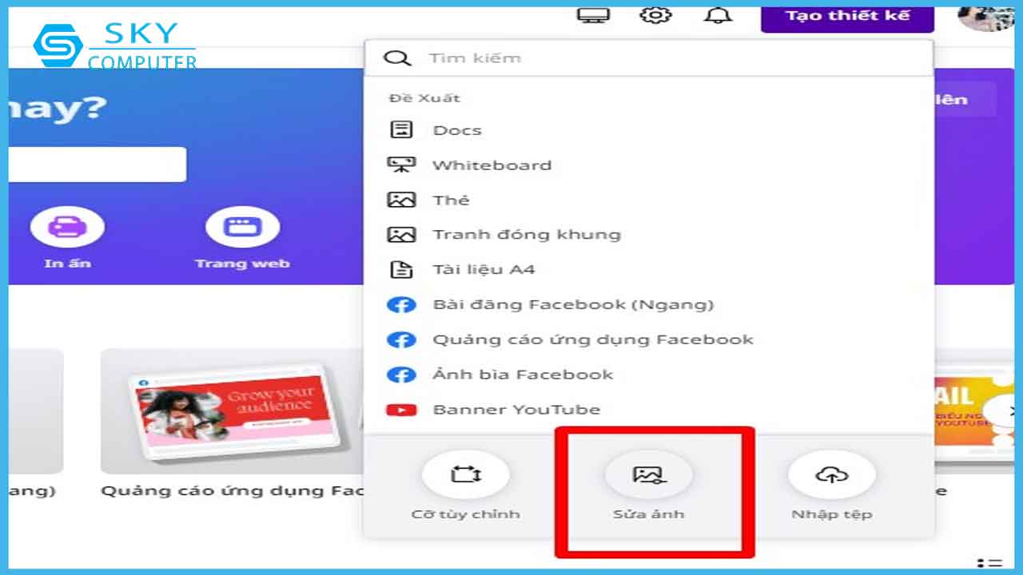
Task: Click the Sửa ảnh photo edit icon
Action: click(648, 475)
